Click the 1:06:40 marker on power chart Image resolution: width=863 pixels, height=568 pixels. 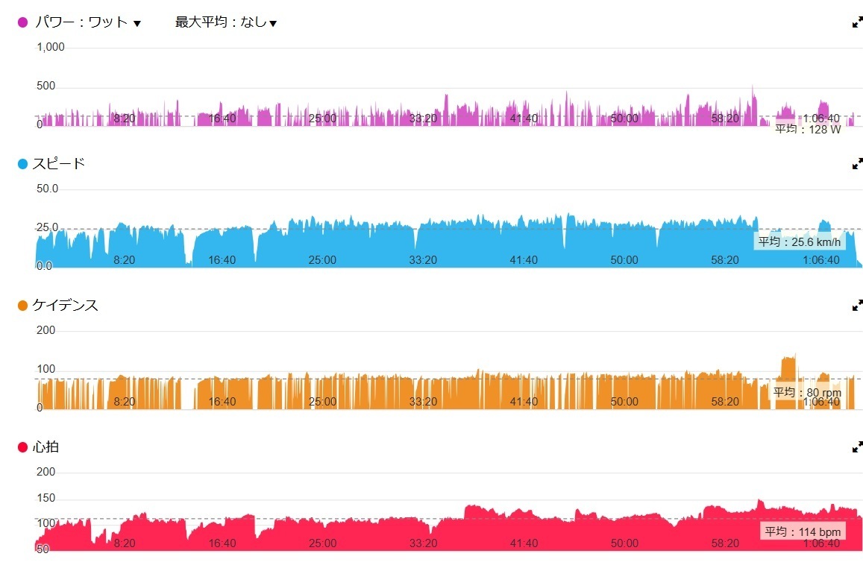point(821,119)
